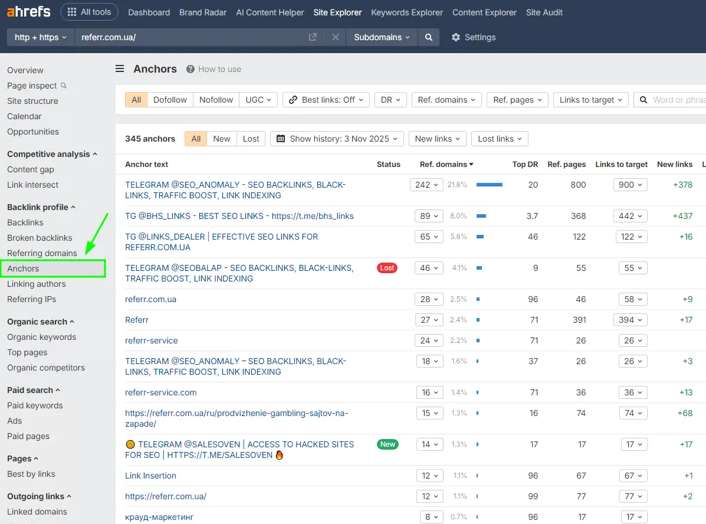Screen dimensions: 706x524
Task: Run the search using the magnifier beside Subdomains
Action: point(429,37)
